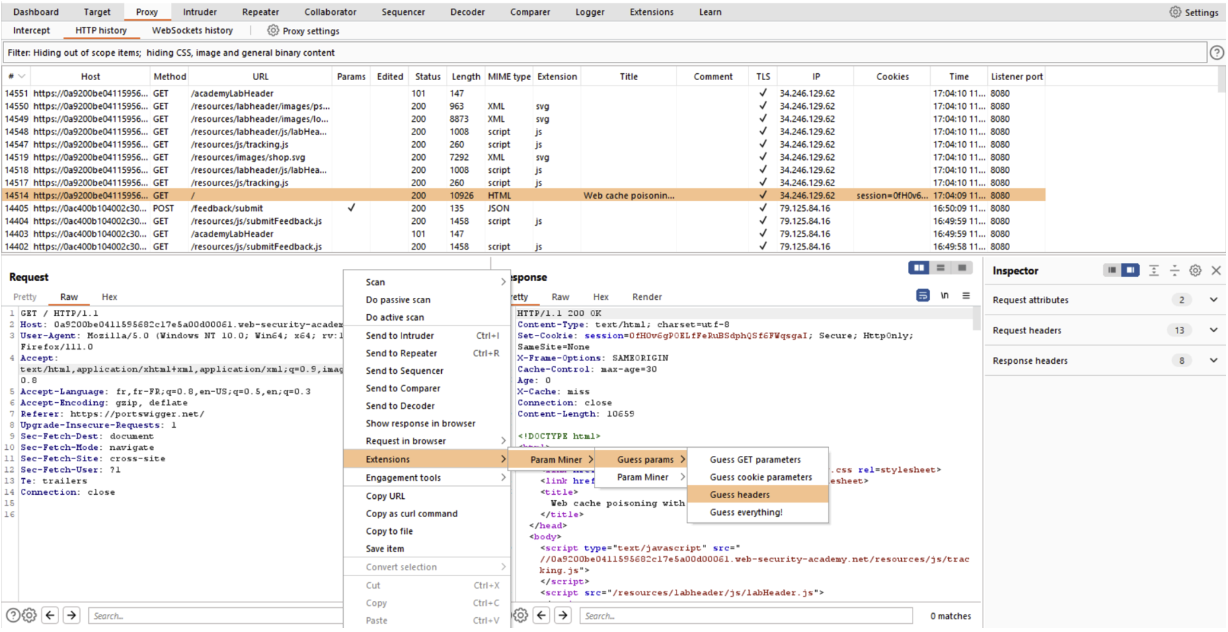Open the response message hamburger menu icon
Viewport: 1228px width, 632px height.
966,296
